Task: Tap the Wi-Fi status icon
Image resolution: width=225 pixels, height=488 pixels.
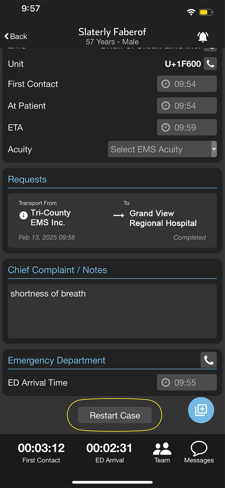Action: click(x=191, y=12)
